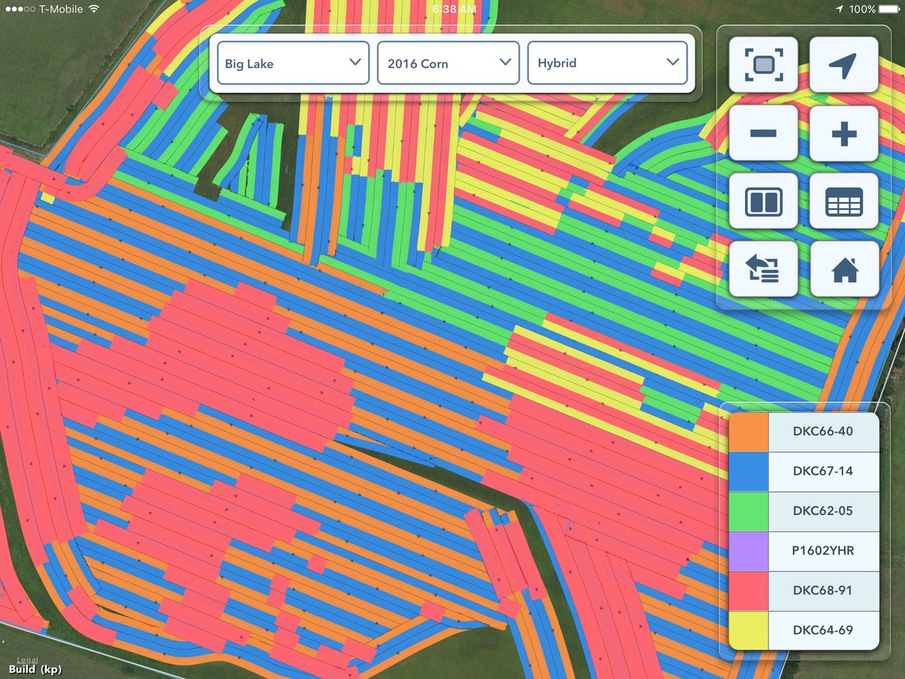Tap the DKC62-05 legend label

point(823,511)
